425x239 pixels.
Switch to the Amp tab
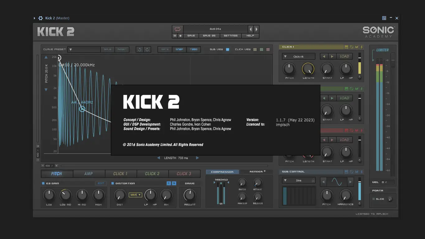pos(88,174)
